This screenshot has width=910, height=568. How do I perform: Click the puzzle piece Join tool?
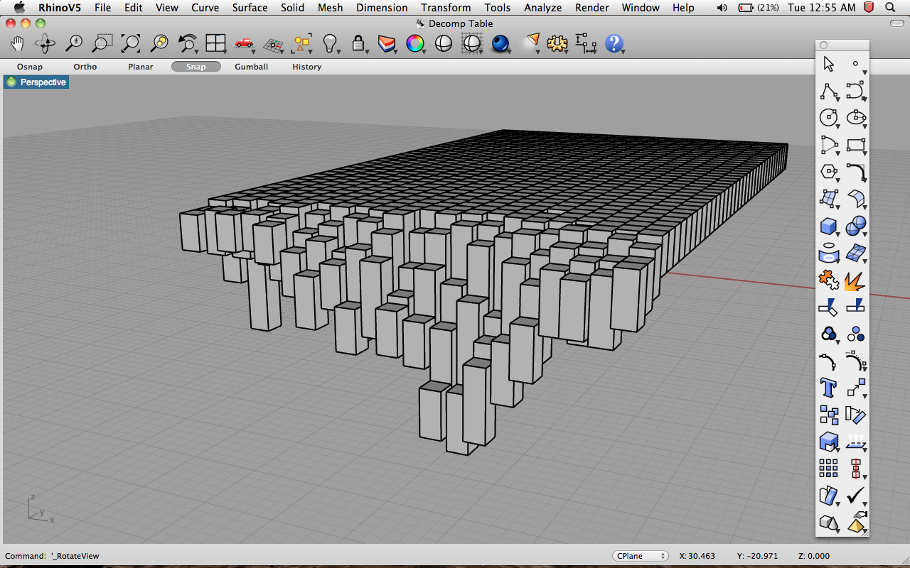click(x=829, y=280)
